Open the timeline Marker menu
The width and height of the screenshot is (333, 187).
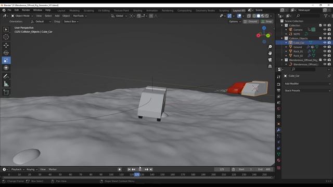click(53, 169)
